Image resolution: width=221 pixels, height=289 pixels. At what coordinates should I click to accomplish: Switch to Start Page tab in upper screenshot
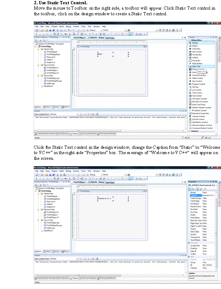click(x=110, y=38)
